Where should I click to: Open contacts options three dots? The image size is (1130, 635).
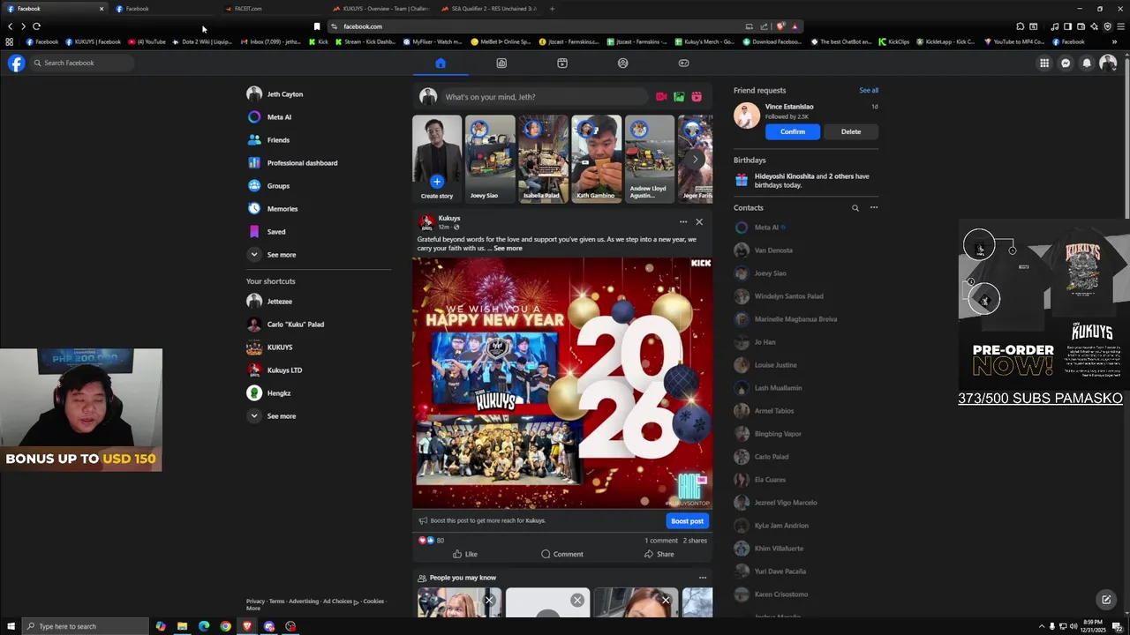point(874,208)
